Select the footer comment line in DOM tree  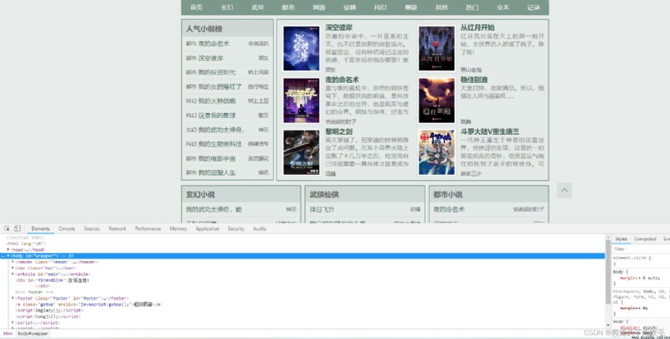(x=34, y=292)
